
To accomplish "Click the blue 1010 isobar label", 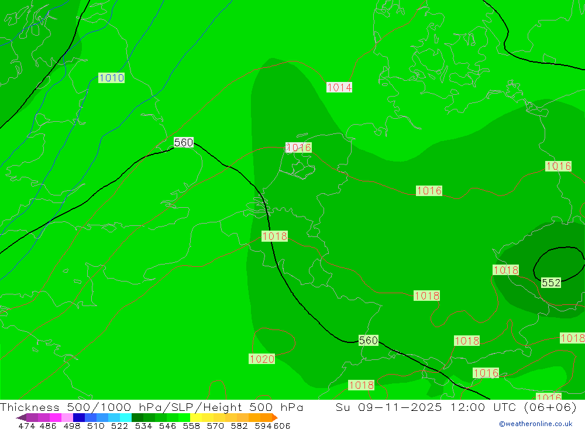I will pyautogui.click(x=111, y=78).
